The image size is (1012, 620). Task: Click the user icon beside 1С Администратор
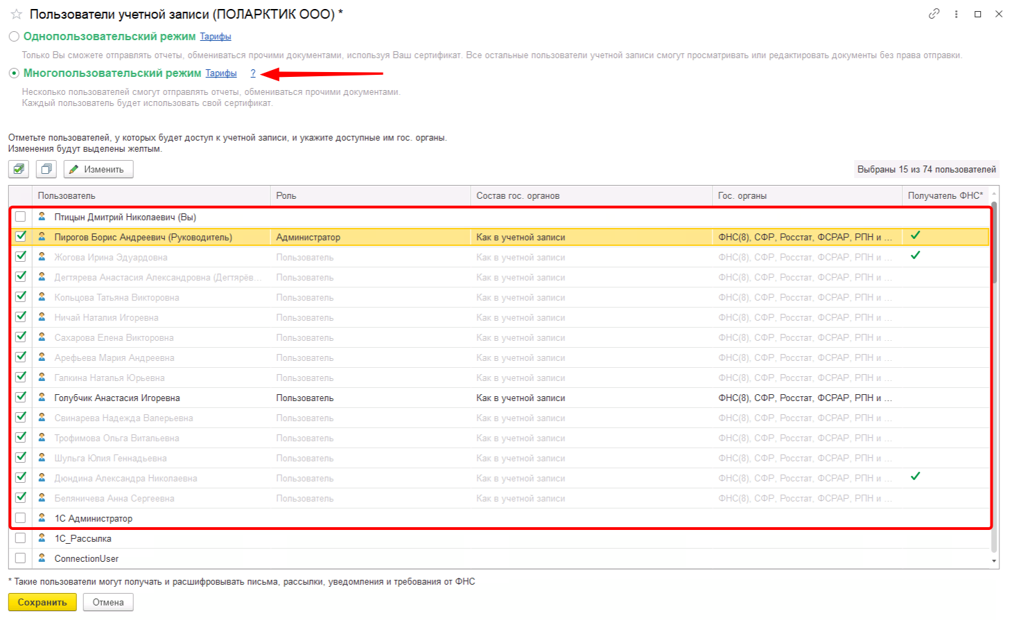point(42,518)
